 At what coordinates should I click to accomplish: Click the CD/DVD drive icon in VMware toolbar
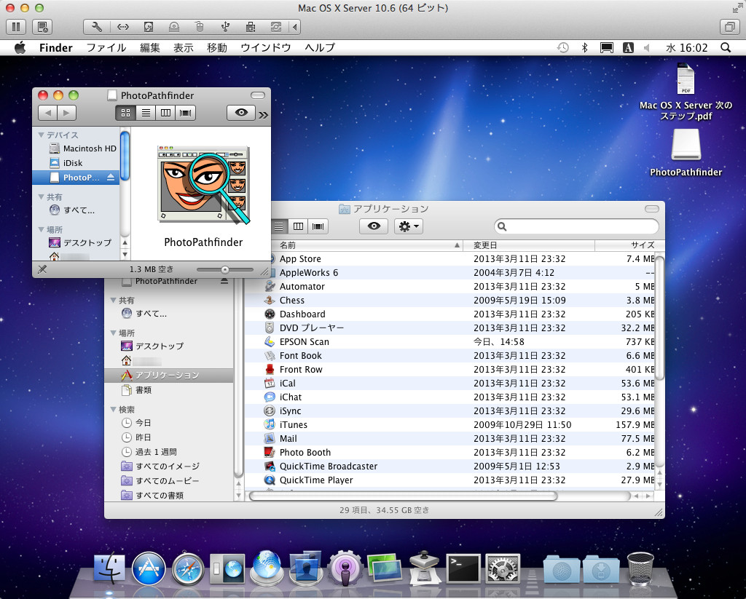pos(174,27)
